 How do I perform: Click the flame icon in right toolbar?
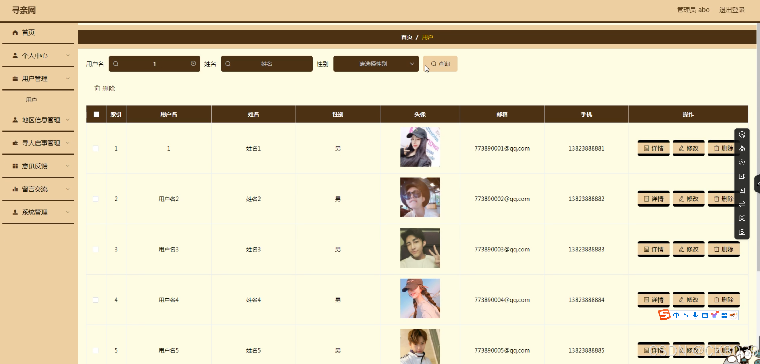[742, 148]
